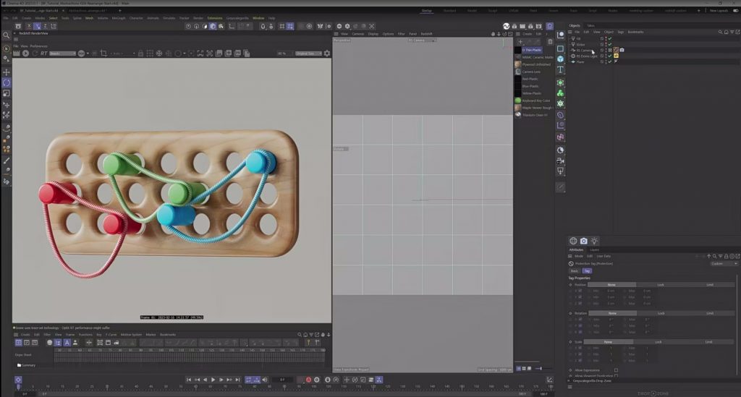
Task: Click the refresh icon in RenderView toolbar
Action: [35, 54]
